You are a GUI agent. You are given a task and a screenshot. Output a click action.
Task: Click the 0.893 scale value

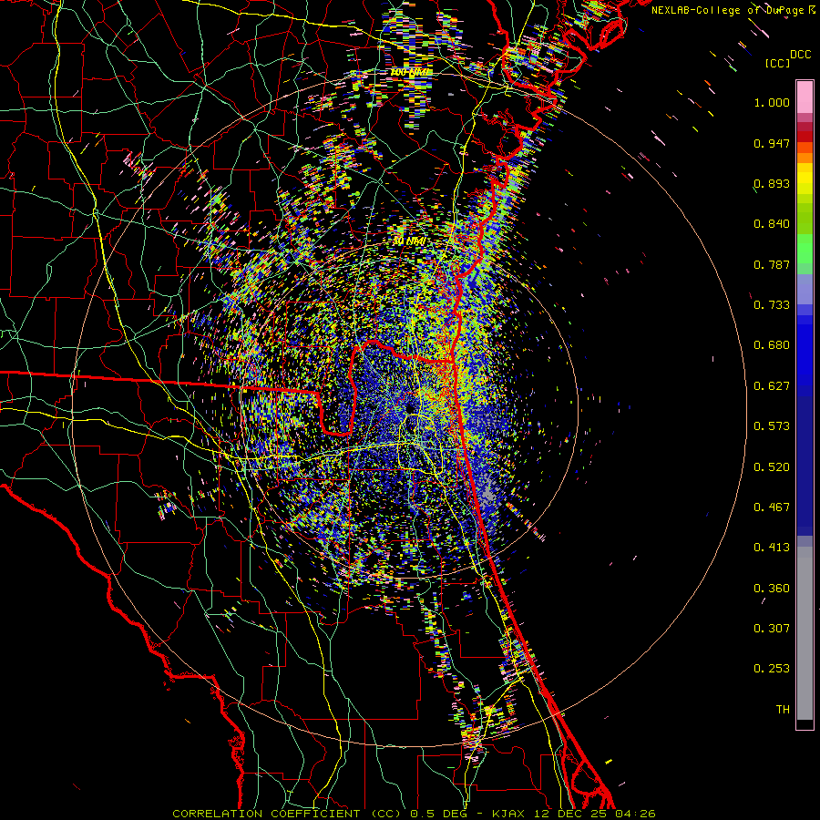[x=772, y=183]
